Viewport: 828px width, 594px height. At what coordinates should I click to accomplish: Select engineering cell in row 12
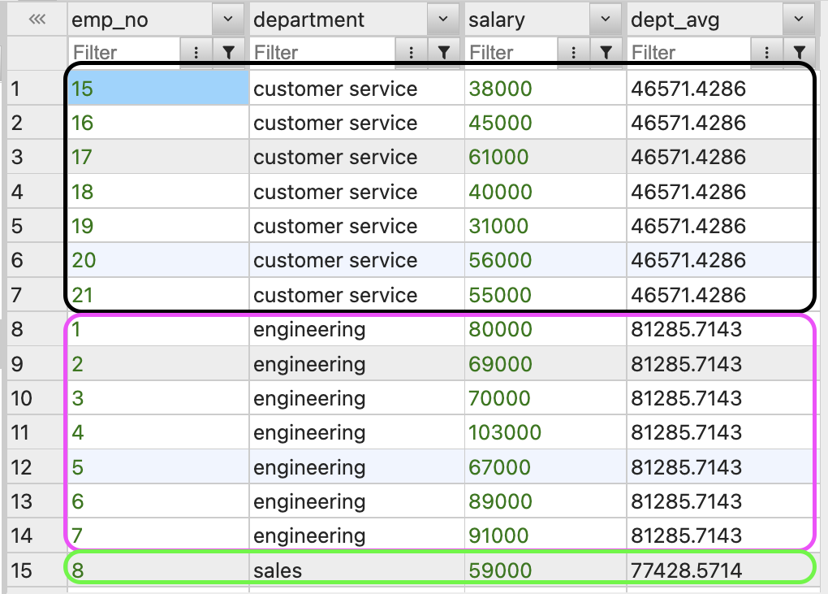[x=356, y=466]
